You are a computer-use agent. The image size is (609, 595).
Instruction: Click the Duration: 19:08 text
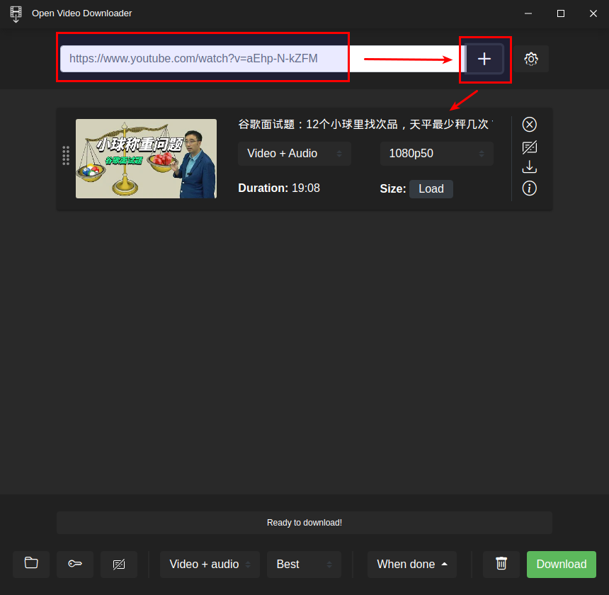(x=279, y=188)
